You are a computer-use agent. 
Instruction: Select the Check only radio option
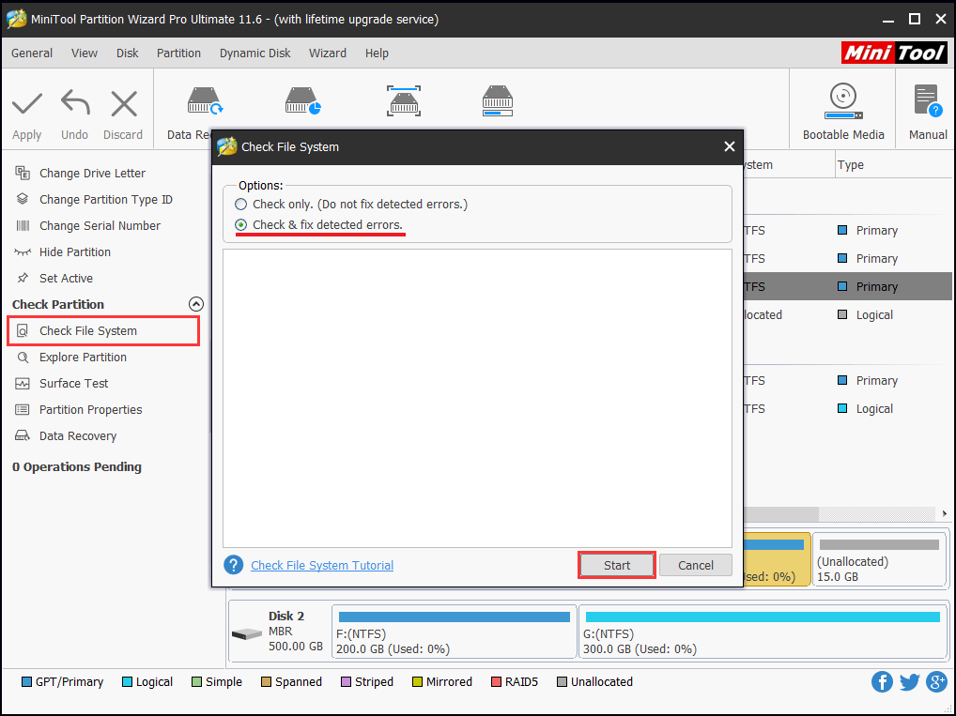coord(240,205)
